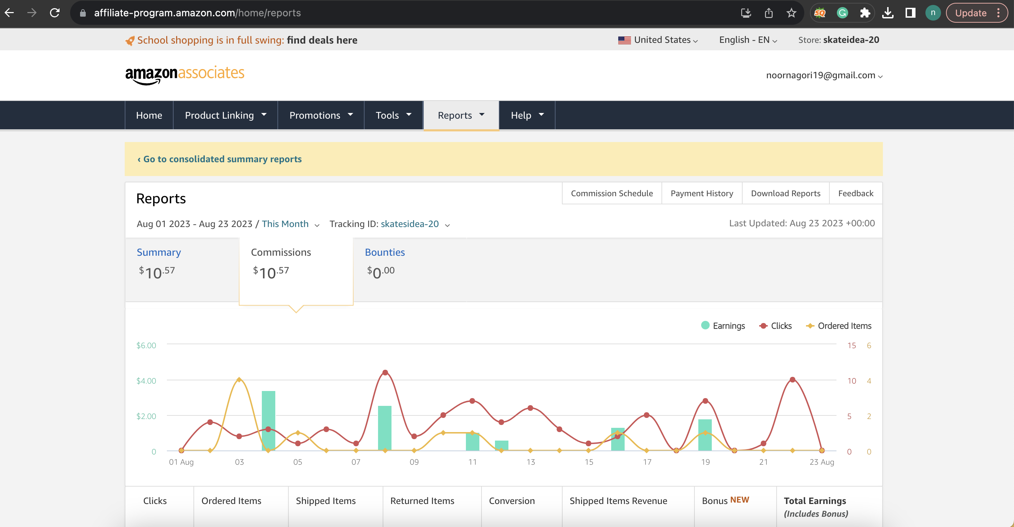
Task: Click the share page icon
Action: [x=769, y=13]
